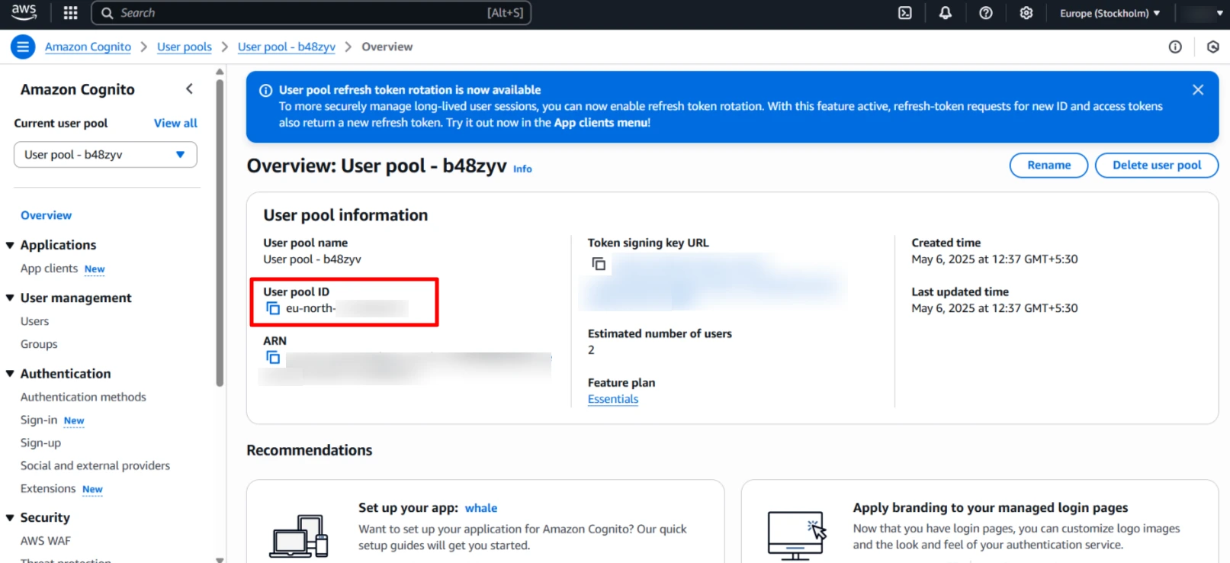Screen dimensions: 1230x563
Task: Open the whale app link
Action: pyautogui.click(x=481, y=508)
